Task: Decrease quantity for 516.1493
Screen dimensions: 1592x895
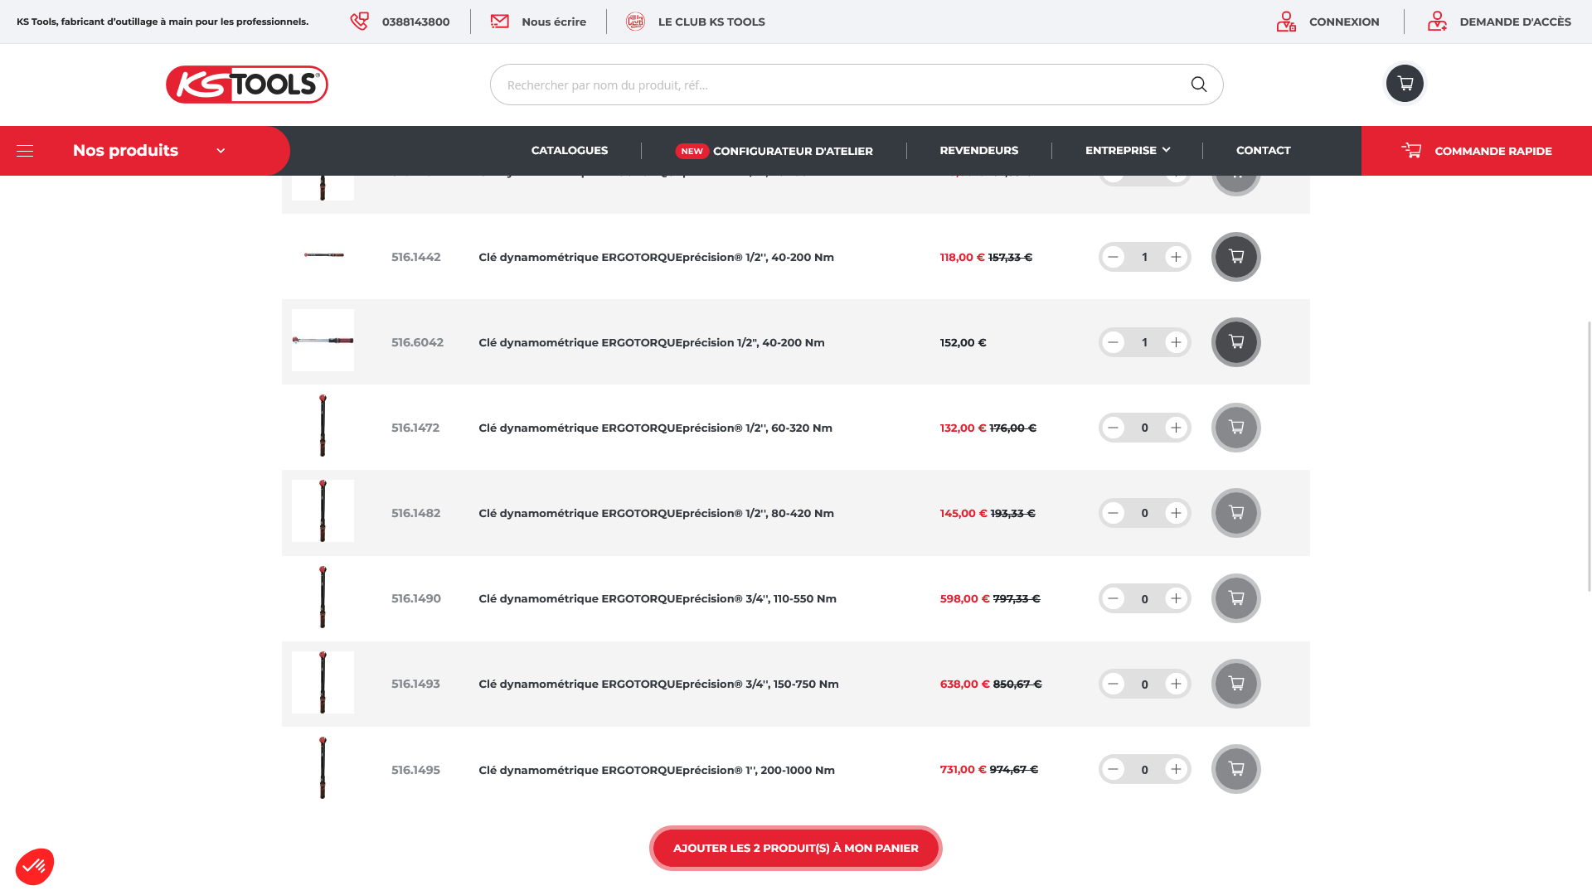Action: 1114,684
